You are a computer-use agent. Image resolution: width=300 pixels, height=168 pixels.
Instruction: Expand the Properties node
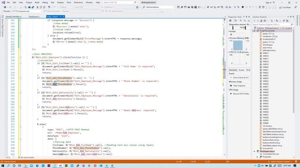(x=257, y=157)
